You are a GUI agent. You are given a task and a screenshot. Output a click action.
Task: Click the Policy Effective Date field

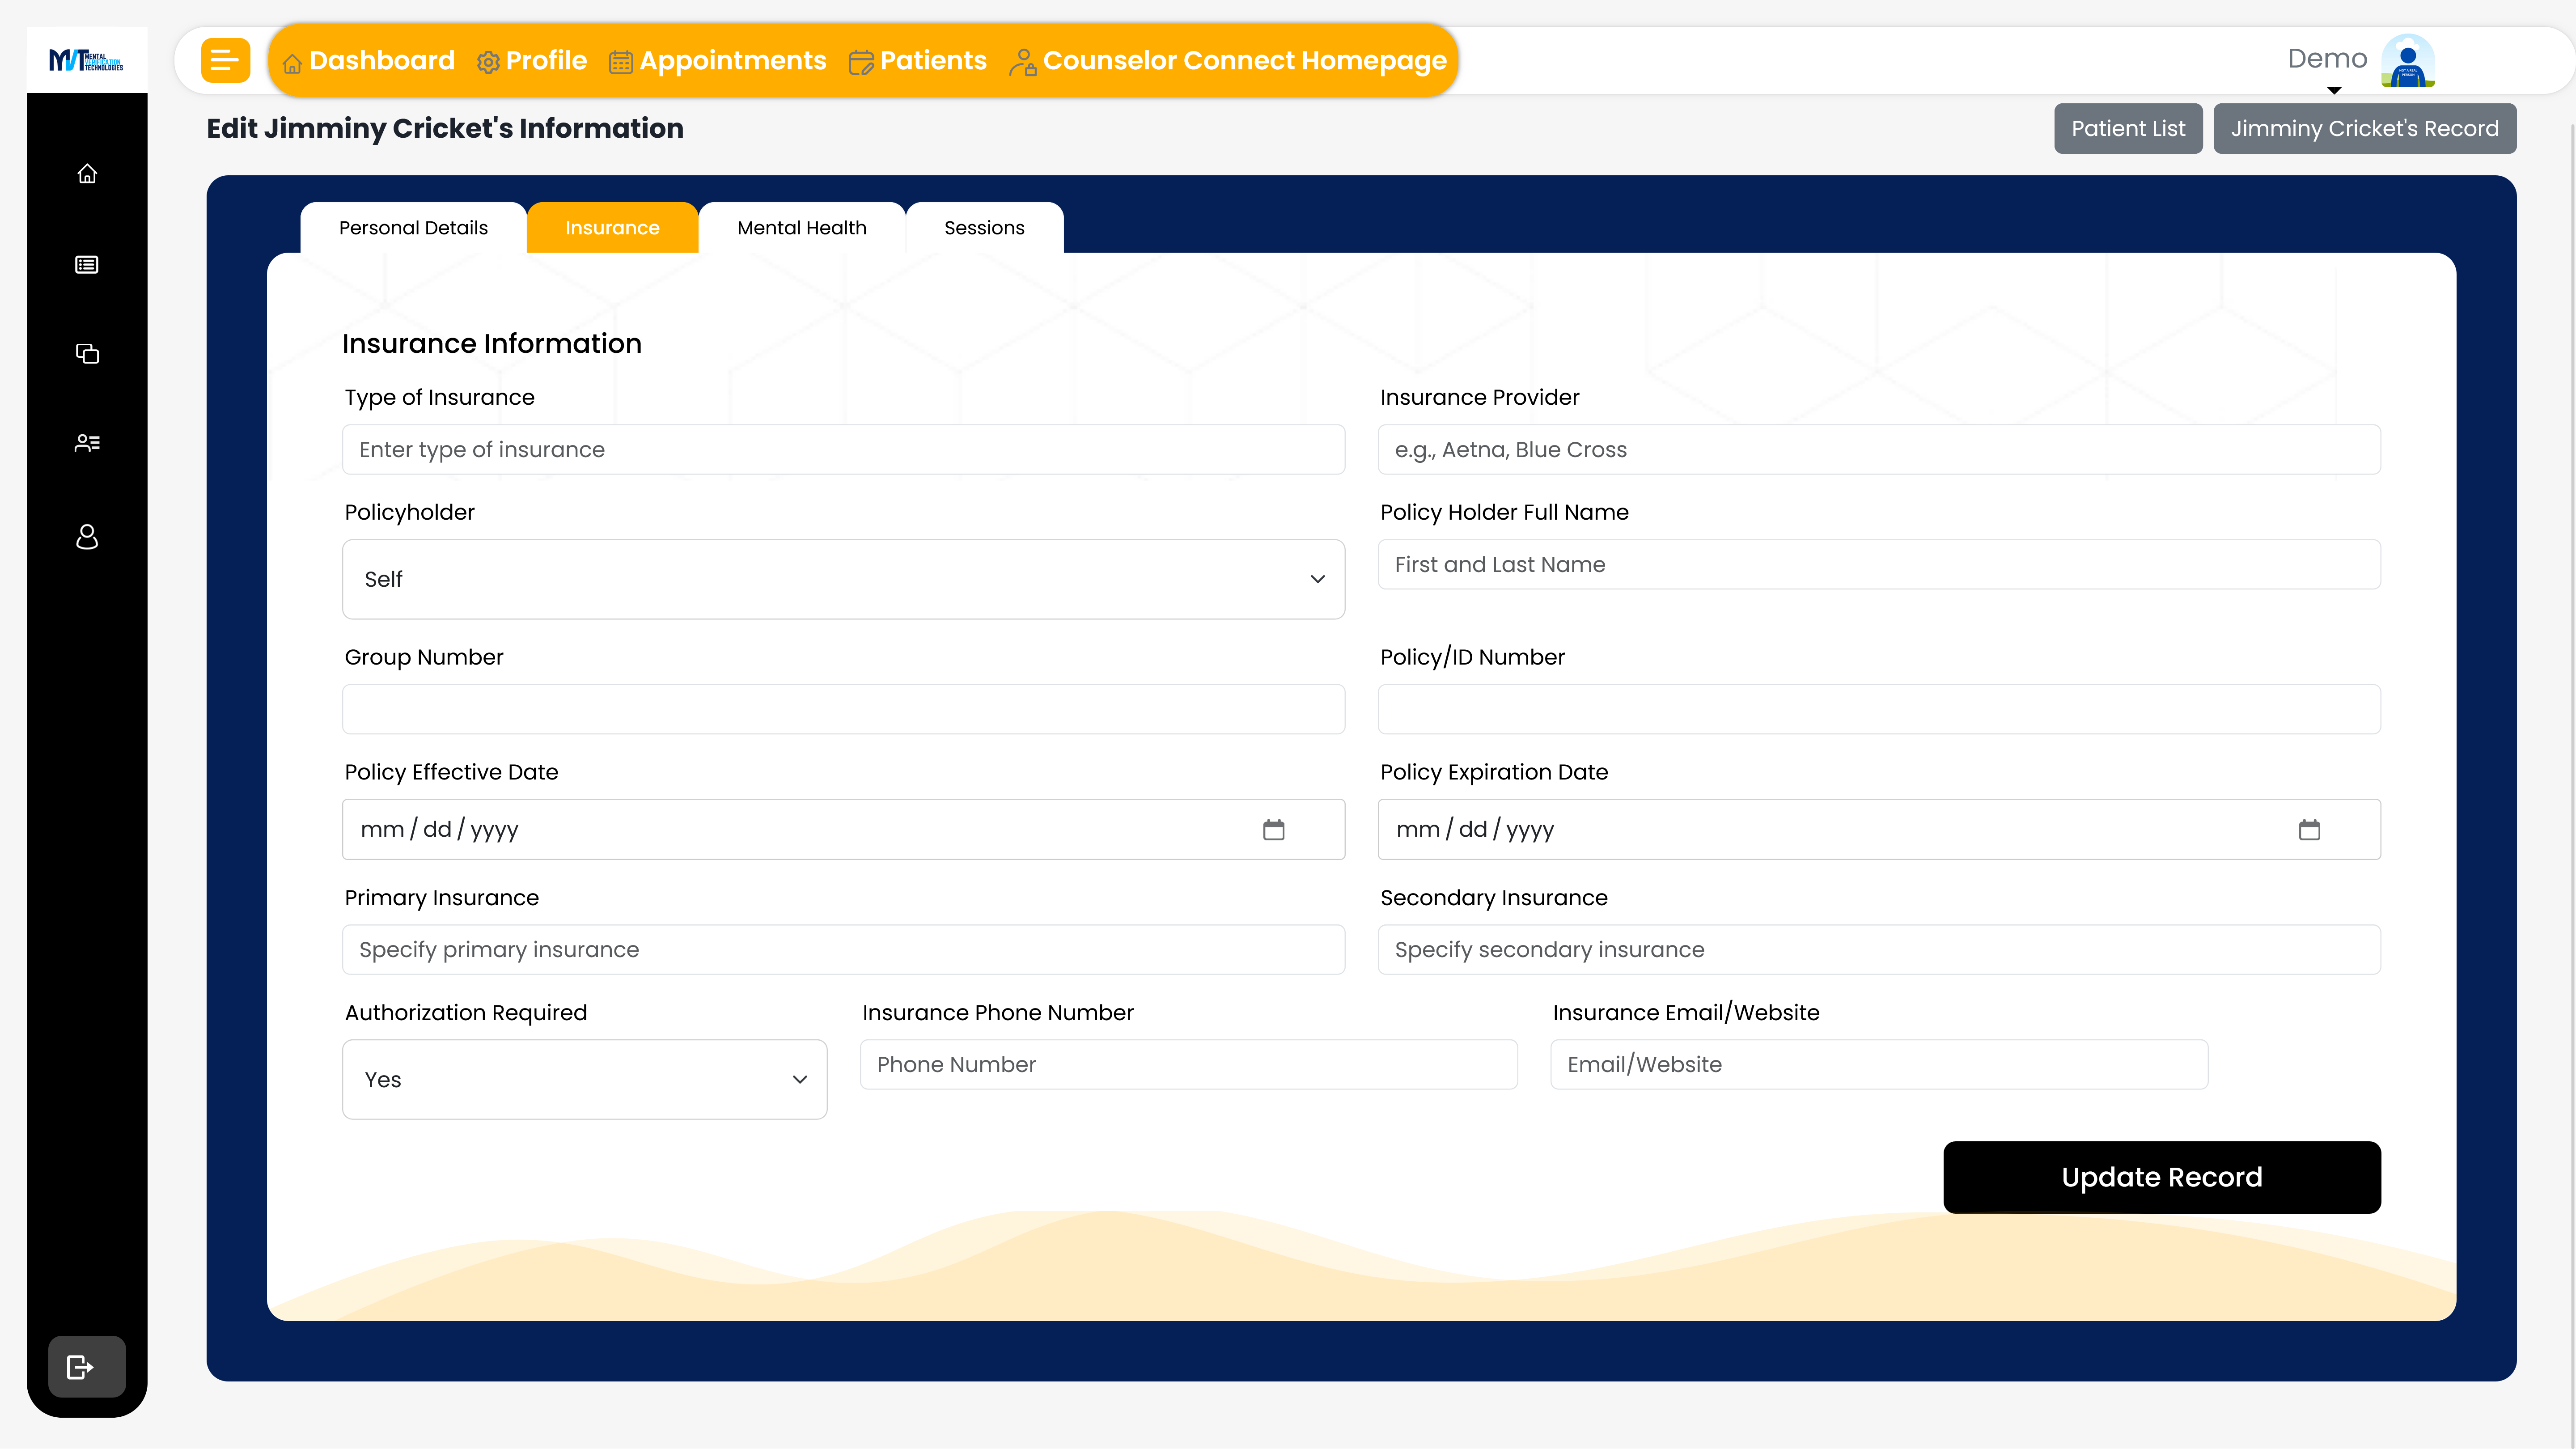click(843, 829)
